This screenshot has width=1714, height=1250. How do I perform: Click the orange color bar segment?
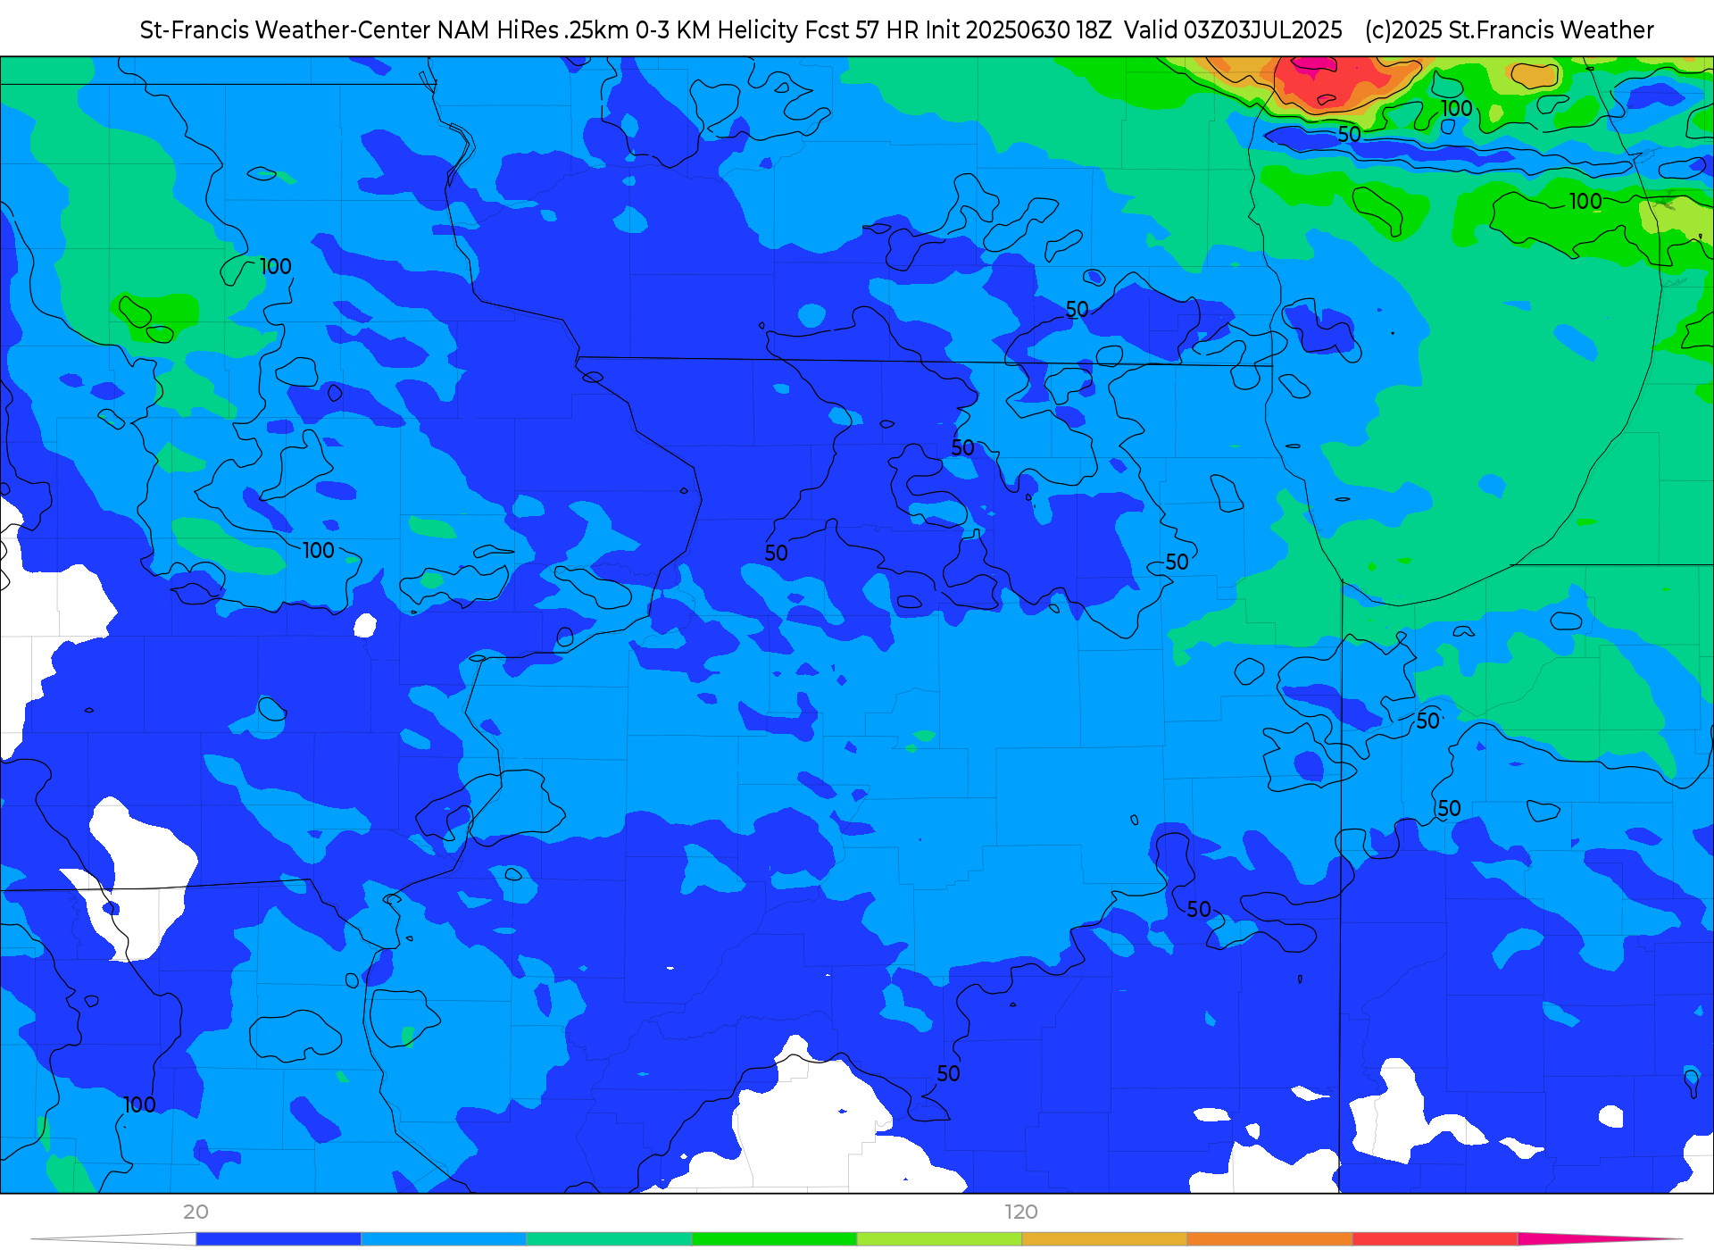(1269, 1238)
